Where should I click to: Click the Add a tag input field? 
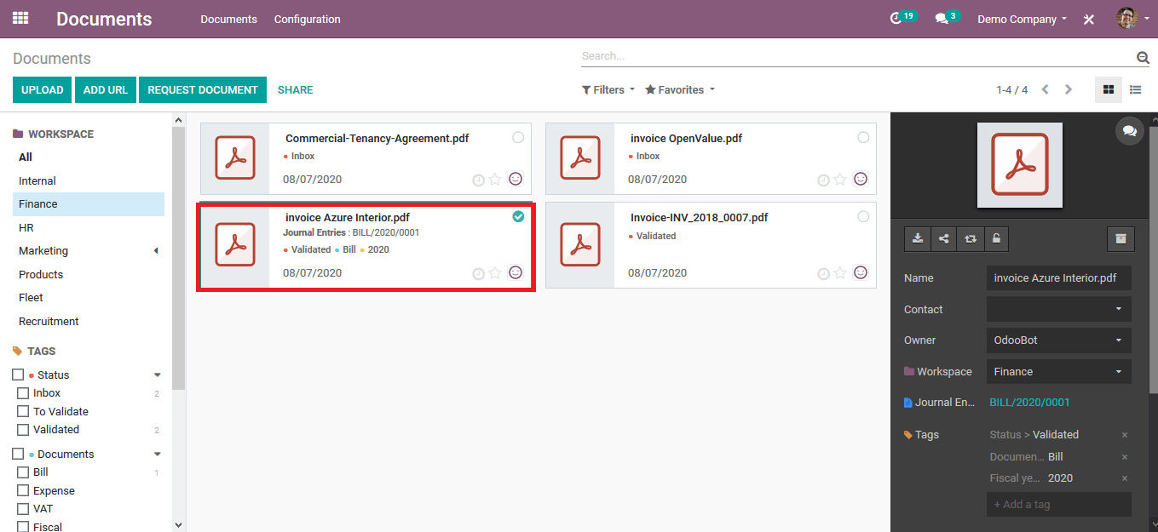pos(1059,504)
